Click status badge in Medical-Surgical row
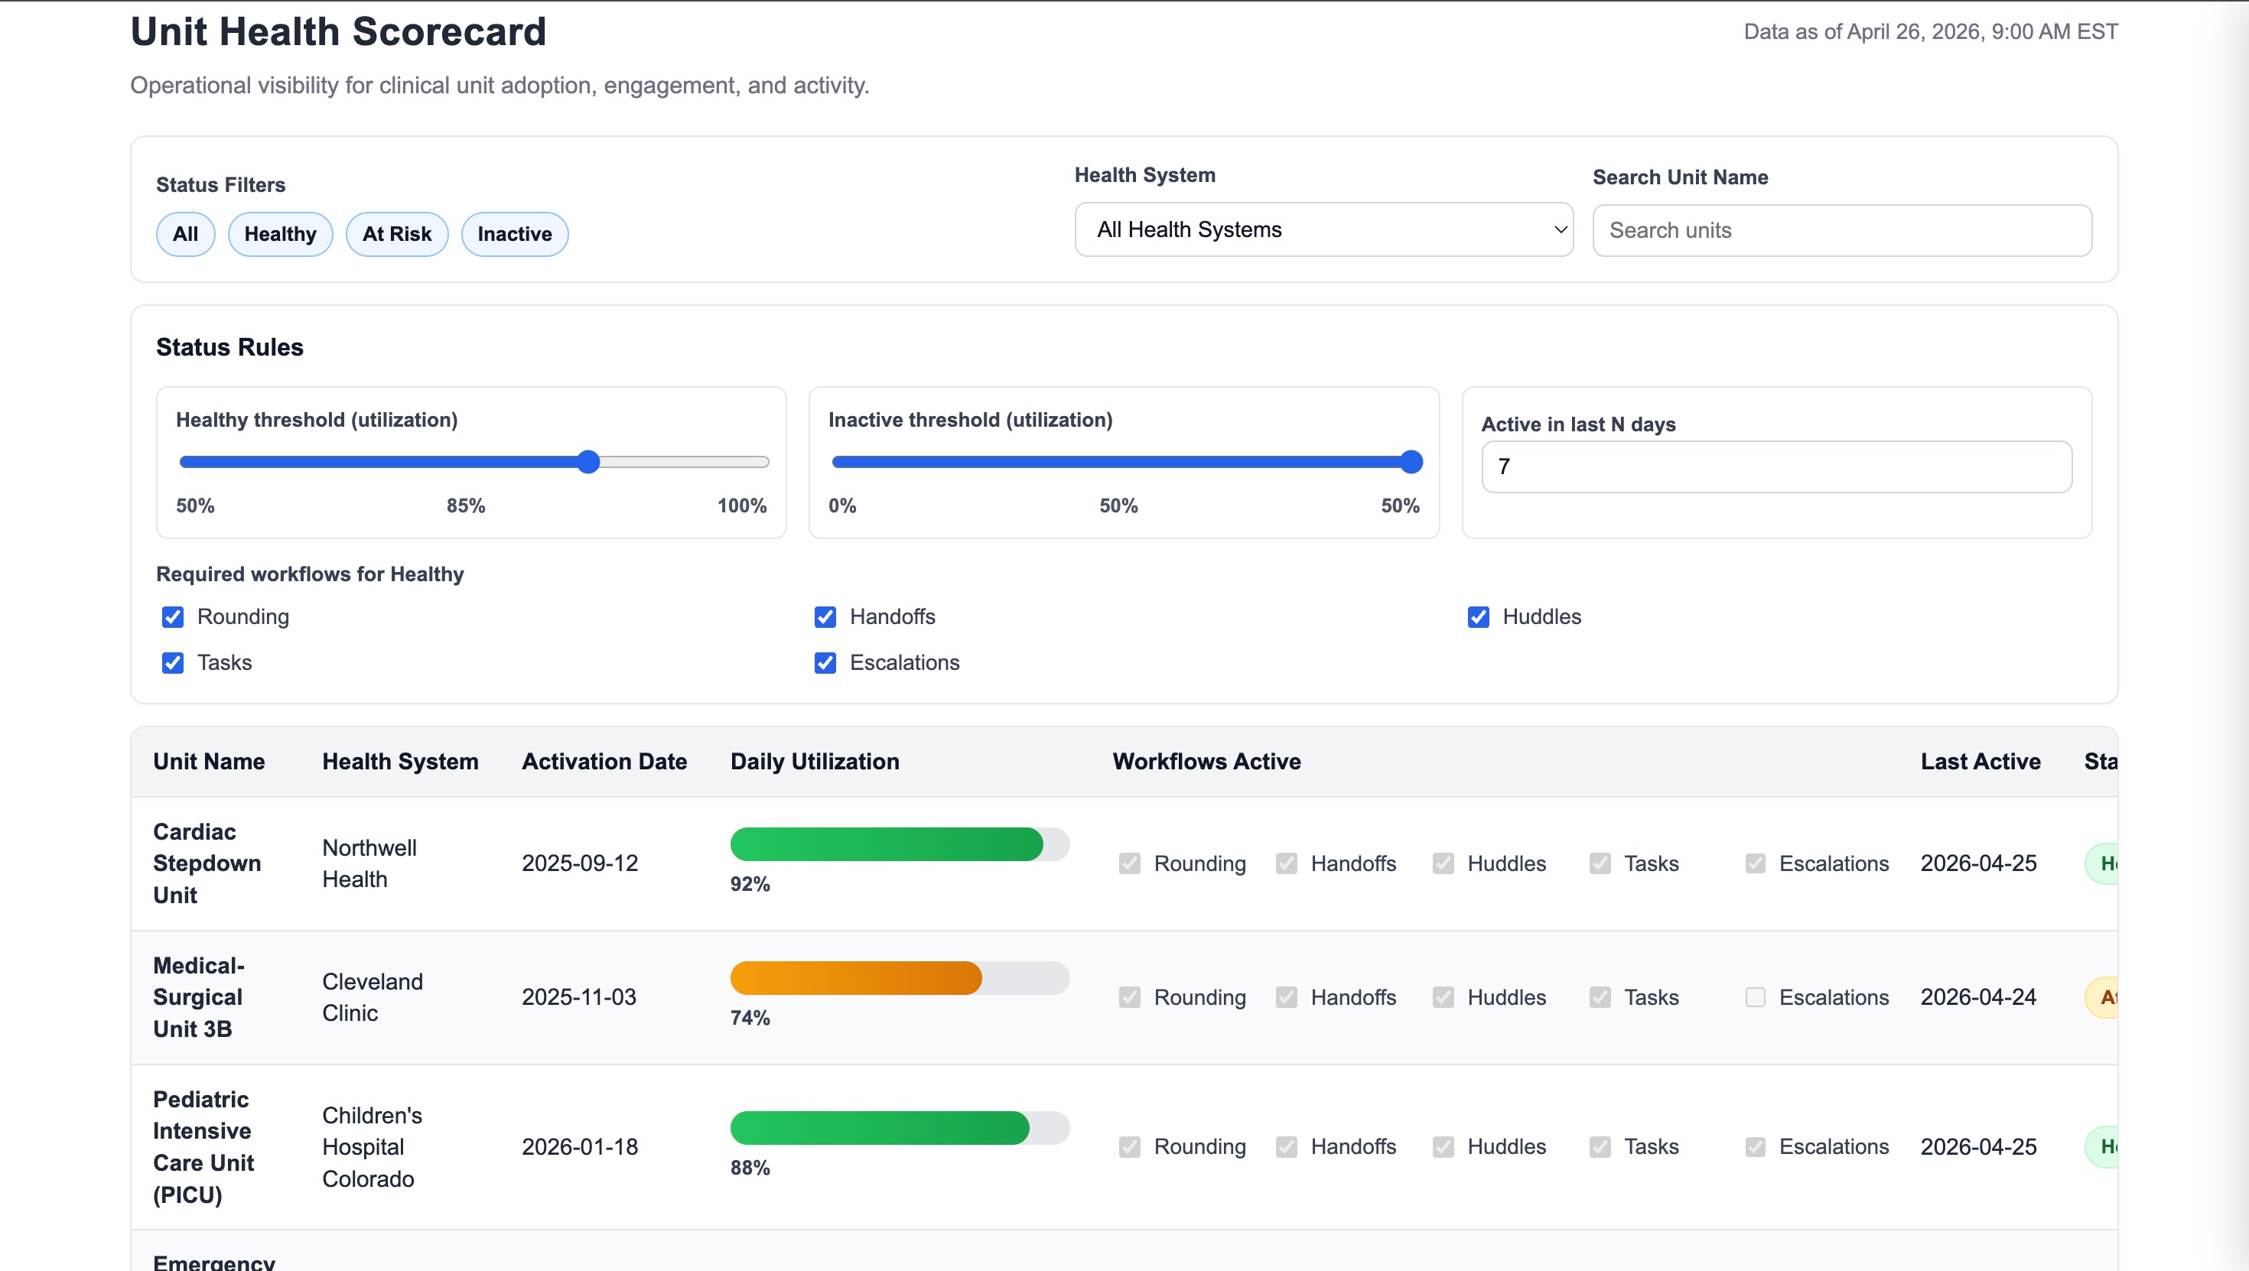The height and width of the screenshot is (1271, 2249). (x=2102, y=997)
